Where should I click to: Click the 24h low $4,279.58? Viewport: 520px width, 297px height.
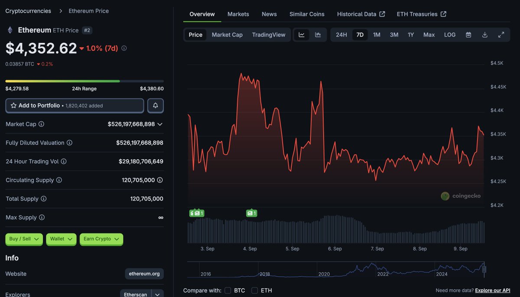(17, 89)
